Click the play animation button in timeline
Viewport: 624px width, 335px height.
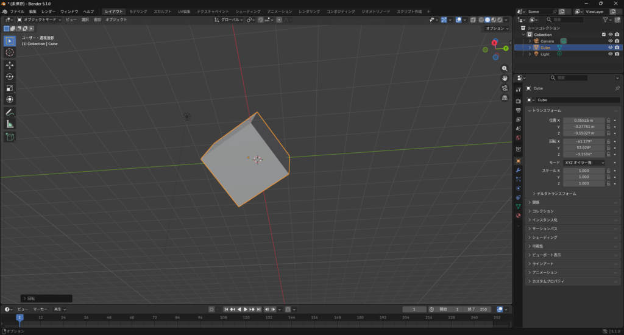(246, 309)
